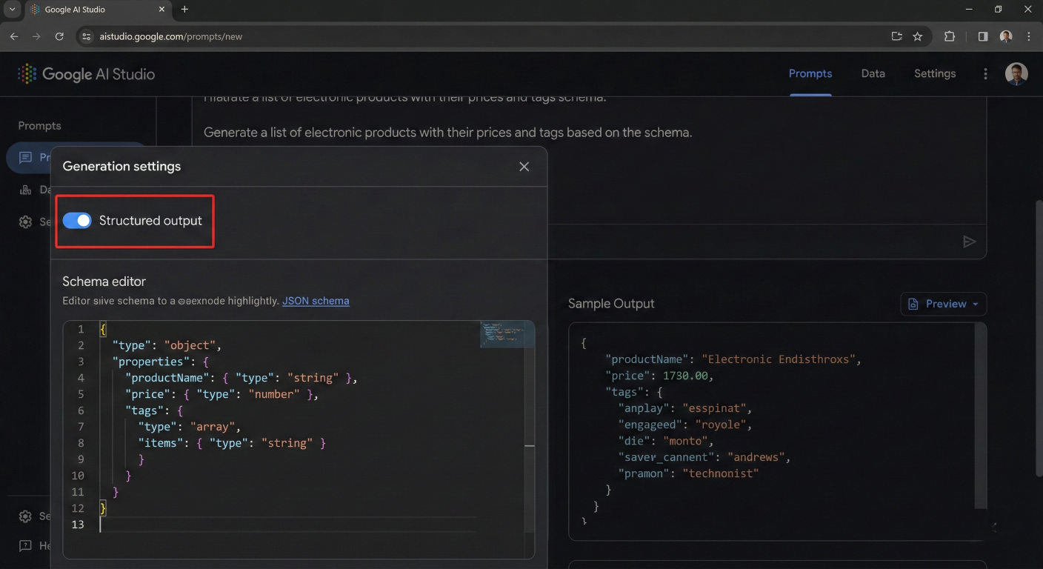This screenshot has width=1043, height=569.
Task: Expand the tab search chevron
Action: tap(13, 10)
